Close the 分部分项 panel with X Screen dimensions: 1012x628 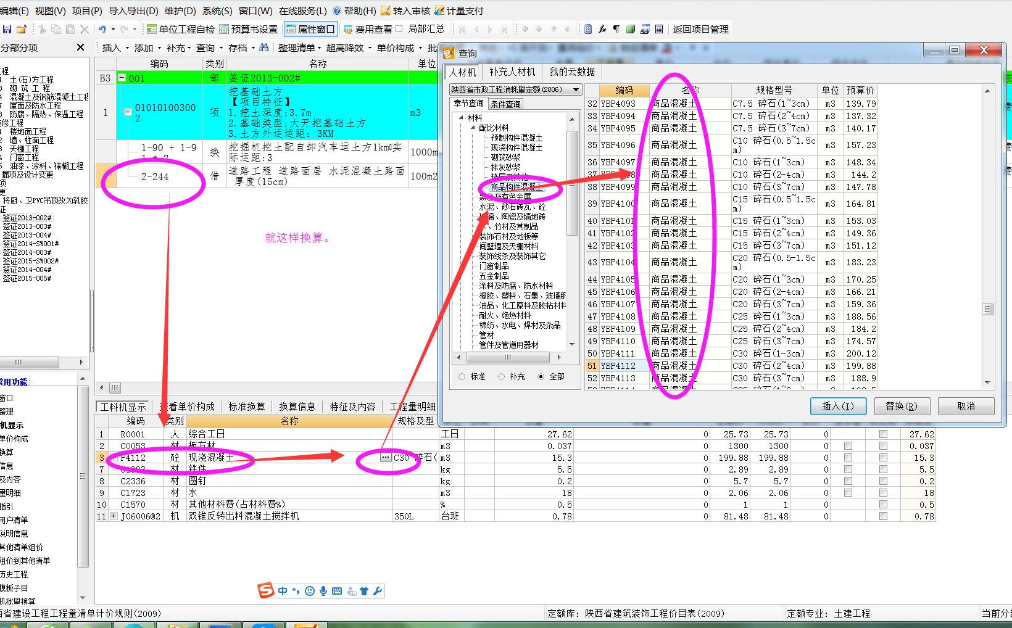coord(80,48)
